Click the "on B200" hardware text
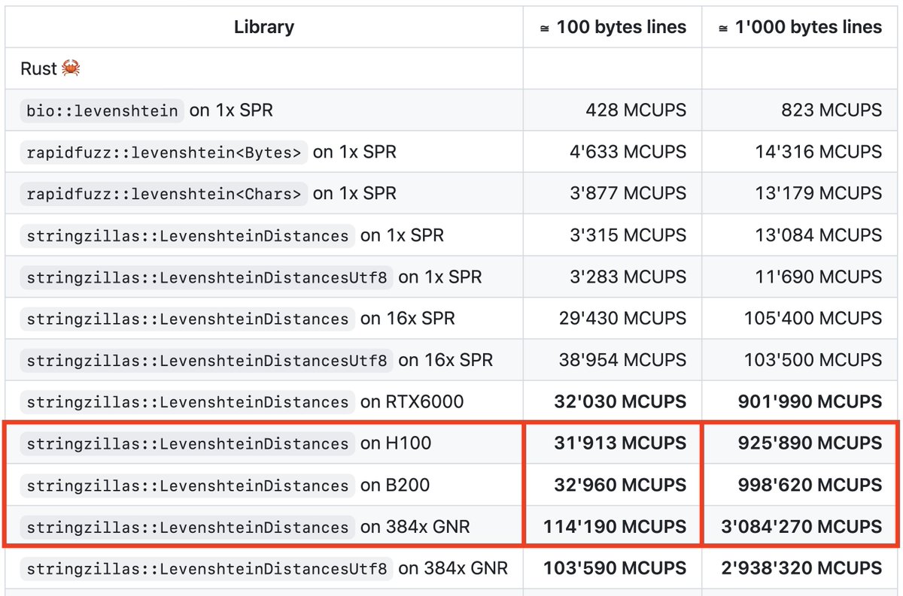 click(x=395, y=486)
